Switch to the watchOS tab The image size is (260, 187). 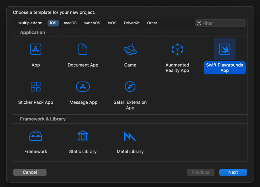pos(92,23)
